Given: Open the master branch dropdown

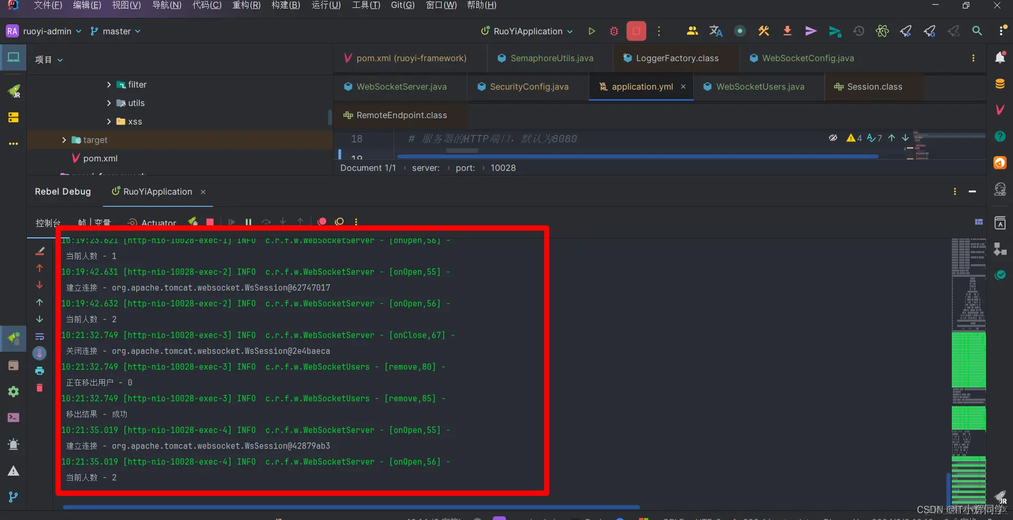Looking at the screenshot, I should point(116,31).
